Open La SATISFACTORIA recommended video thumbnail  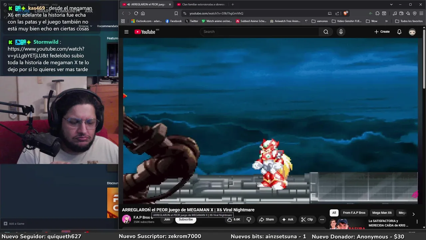tap(347, 224)
